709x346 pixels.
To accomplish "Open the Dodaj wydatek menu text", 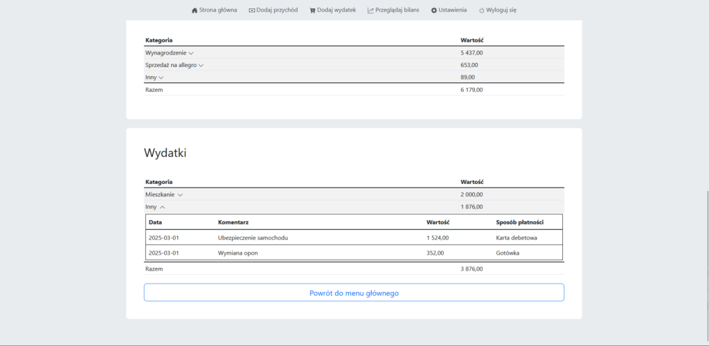I will 336,10.
